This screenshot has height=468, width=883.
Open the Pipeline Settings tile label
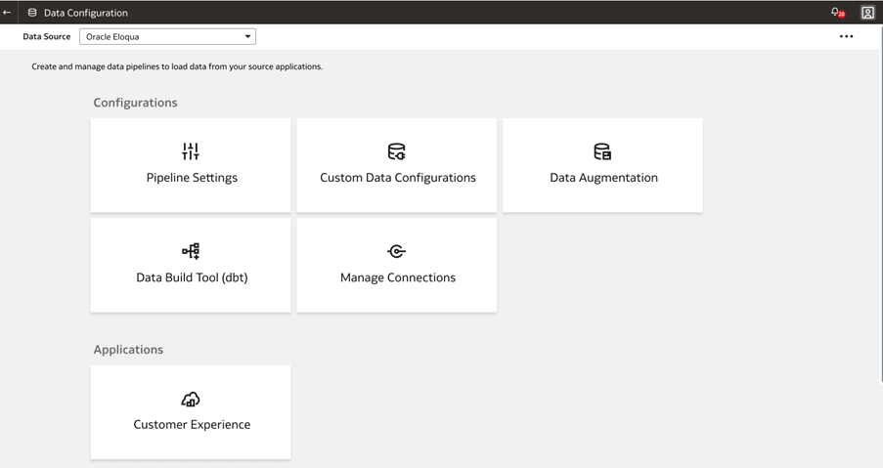click(x=192, y=178)
